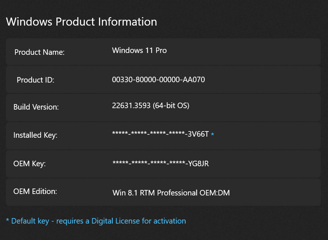Image resolution: width=328 pixels, height=240 pixels.
Task: Click the Installed Key label
Action: (x=35, y=135)
